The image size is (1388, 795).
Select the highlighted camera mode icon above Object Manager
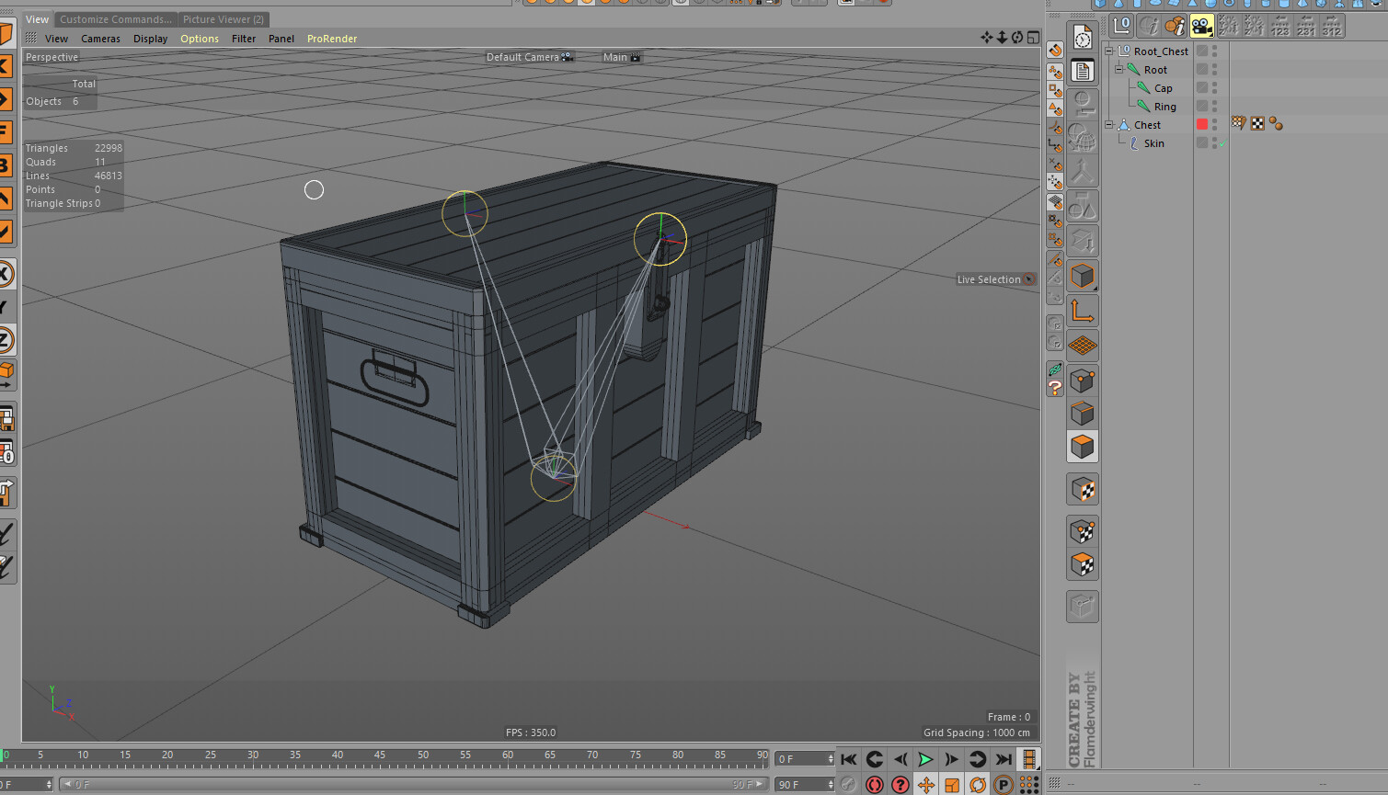point(1201,26)
